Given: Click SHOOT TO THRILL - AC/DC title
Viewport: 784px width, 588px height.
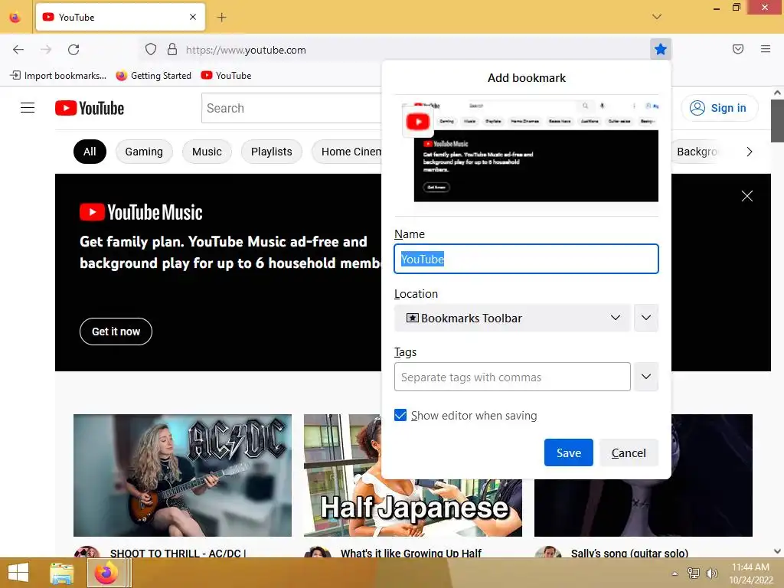Looking at the screenshot, I should [x=178, y=553].
